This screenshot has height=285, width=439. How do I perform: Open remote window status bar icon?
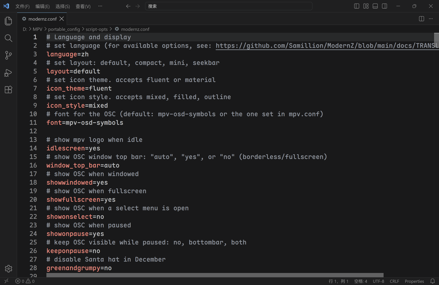6,281
